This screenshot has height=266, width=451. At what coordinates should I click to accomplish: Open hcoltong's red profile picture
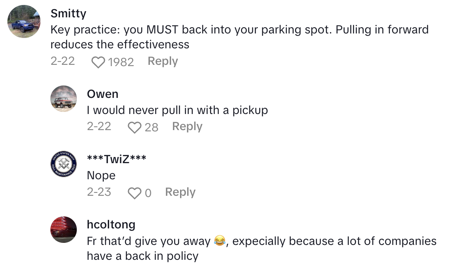[x=64, y=230]
